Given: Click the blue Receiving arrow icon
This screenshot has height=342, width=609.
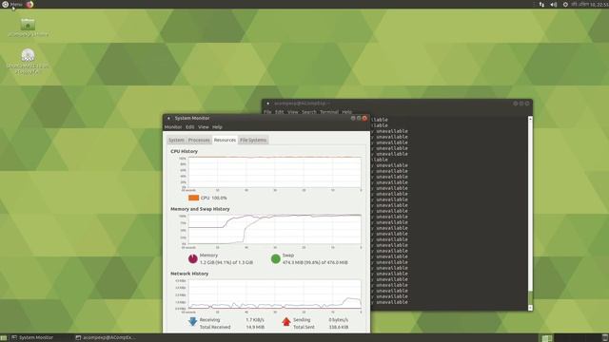Looking at the screenshot, I should point(192,321).
